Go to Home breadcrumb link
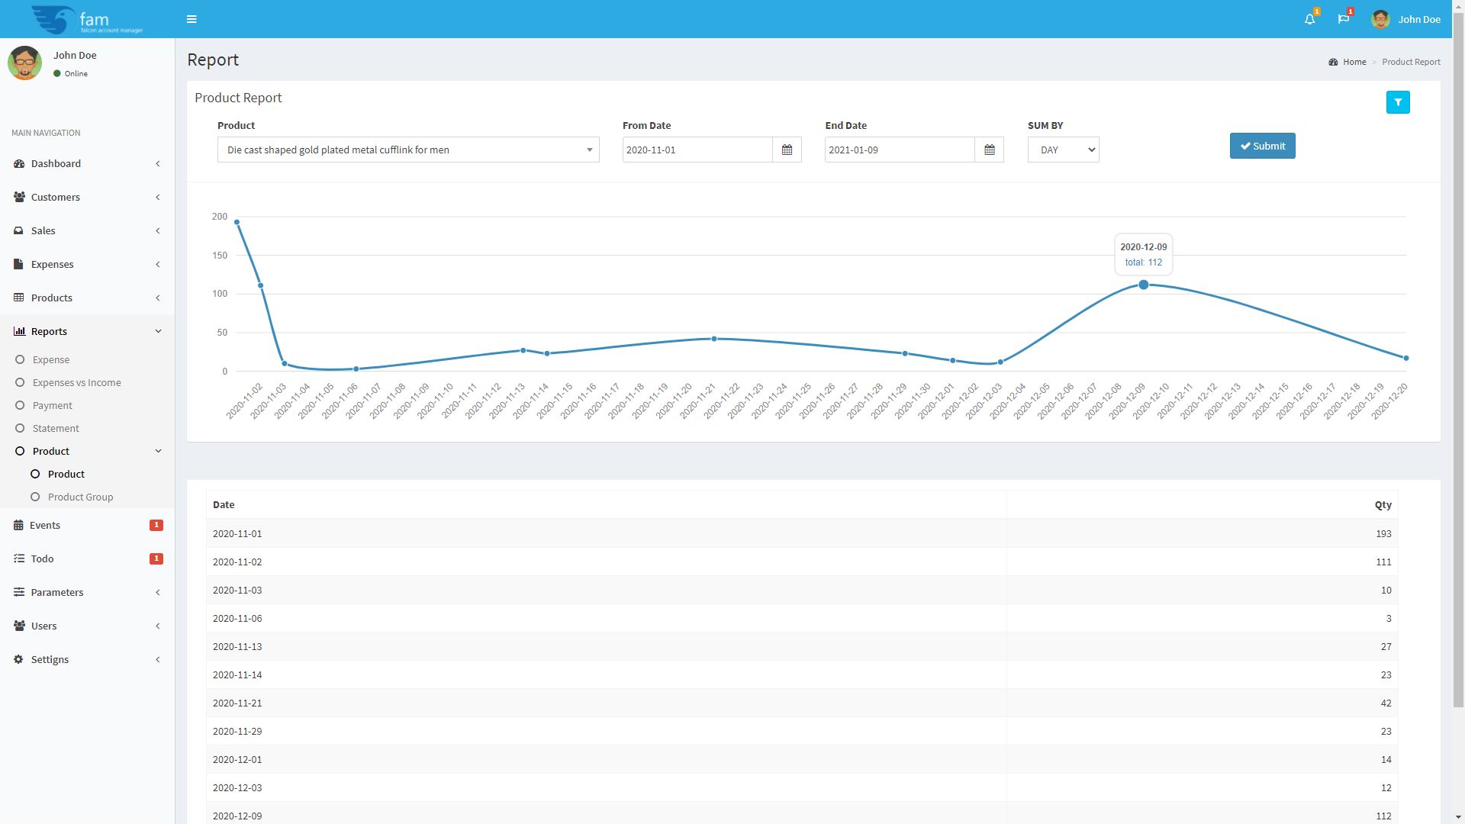Viewport: 1465px width, 824px height. (x=1354, y=62)
